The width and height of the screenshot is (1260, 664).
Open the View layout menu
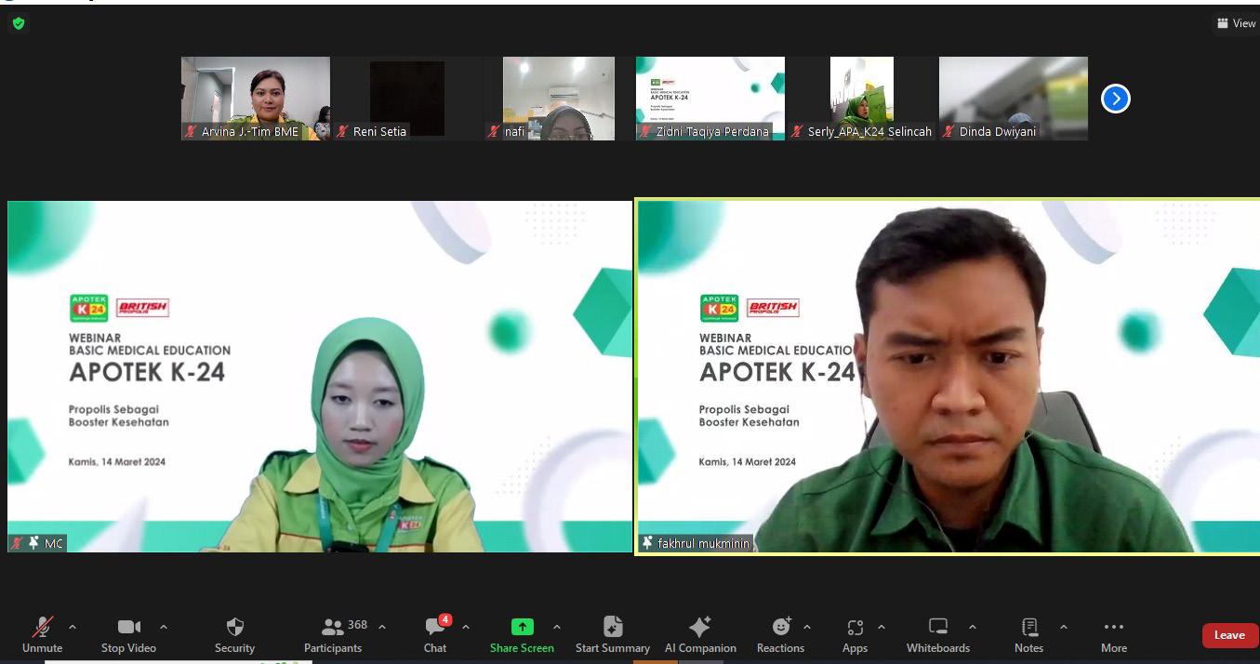[1236, 23]
